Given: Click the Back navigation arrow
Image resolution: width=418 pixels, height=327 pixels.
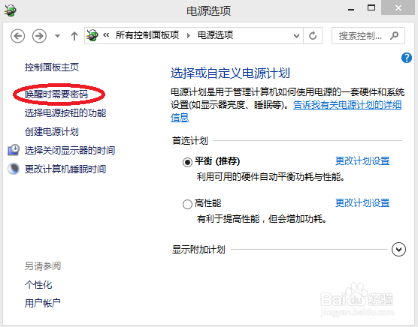Looking at the screenshot, I should point(18,35).
